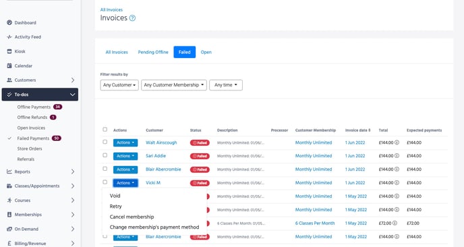The width and height of the screenshot is (464, 247).
Task: Open the 6 Classes Per Month membership link
Action: click(315, 223)
